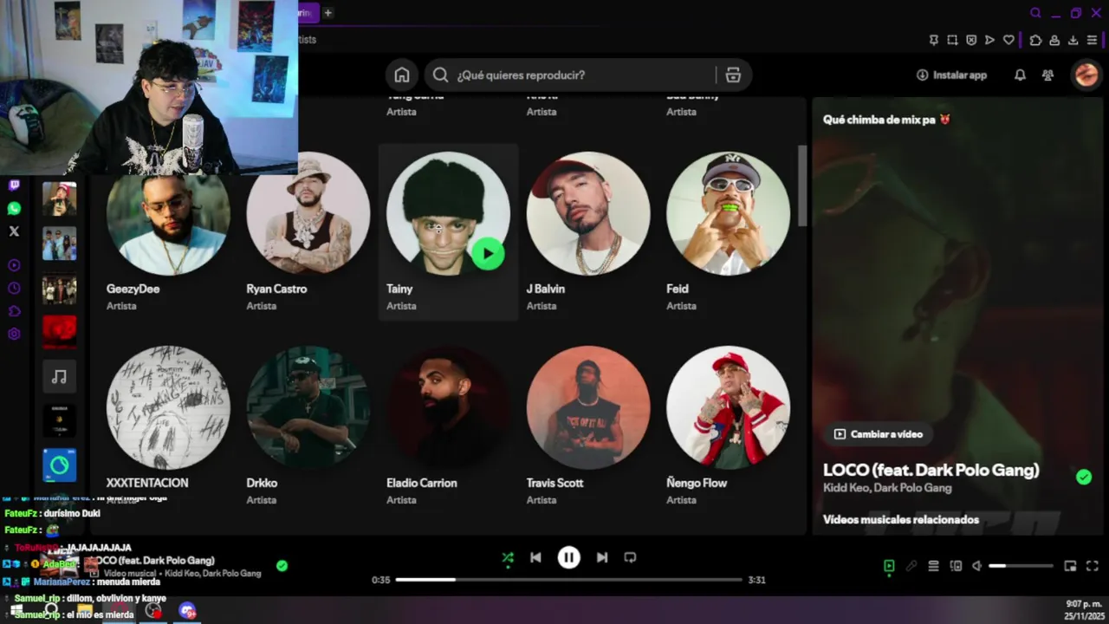Open Feid artist card
The image size is (1109, 624).
[x=729, y=232]
